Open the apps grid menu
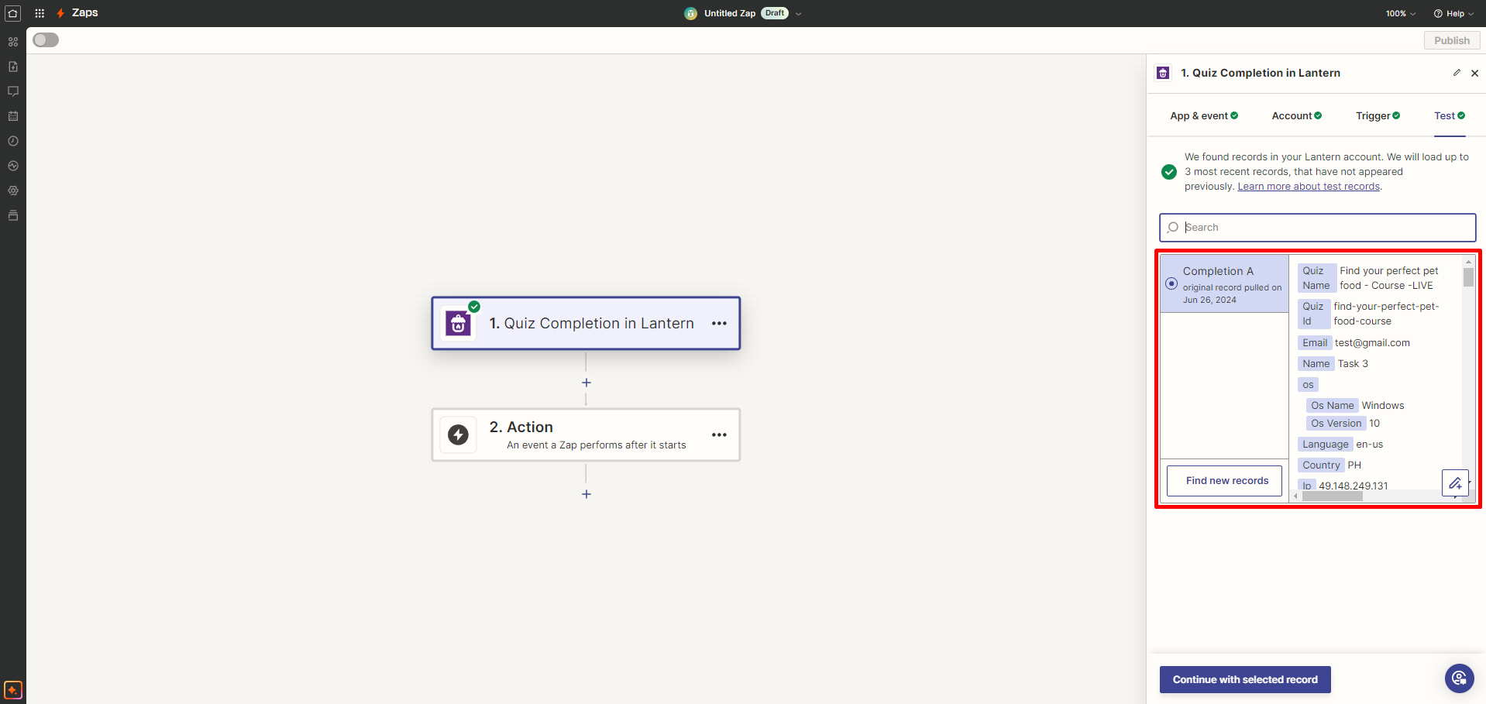The width and height of the screenshot is (1486, 704). click(40, 13)
